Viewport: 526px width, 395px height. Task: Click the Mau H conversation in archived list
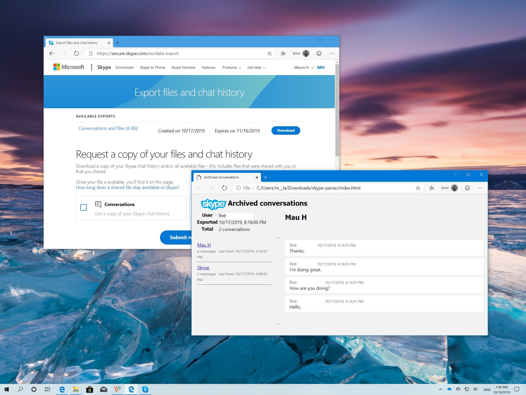pyautogui.click(x=204, y=245)
